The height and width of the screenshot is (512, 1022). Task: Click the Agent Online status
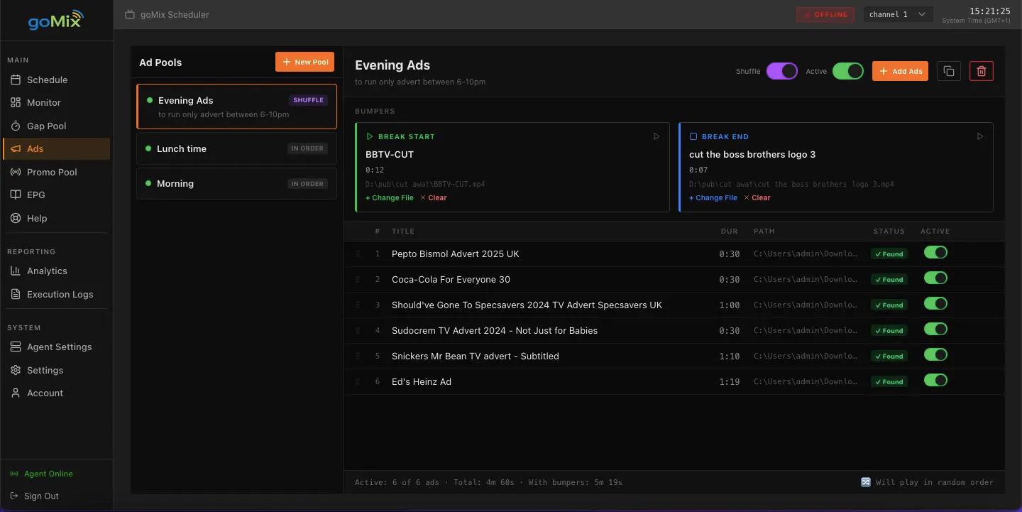[42, 474]
